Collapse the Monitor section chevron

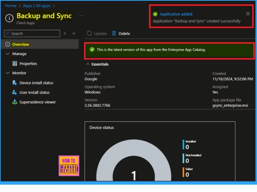(x=8, y=73)
